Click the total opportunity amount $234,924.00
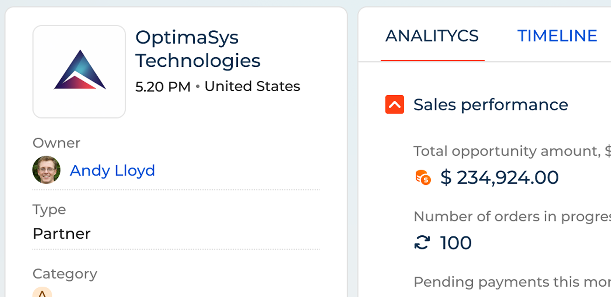611x297 pixels. 499,177
